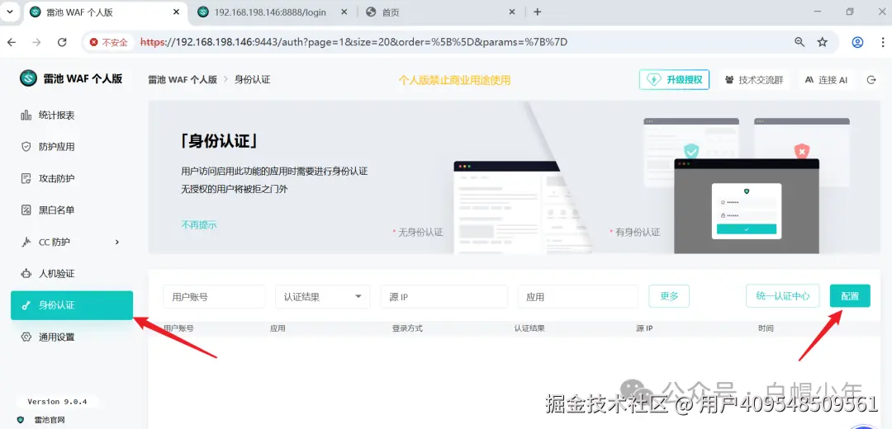Click the key icon beside 身份认证
This screenshot has height=429, width=892.
pyautogui.click(x=26, y=305)
